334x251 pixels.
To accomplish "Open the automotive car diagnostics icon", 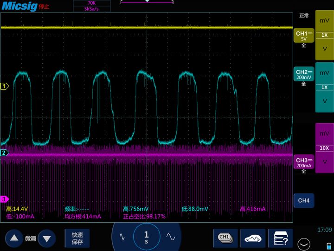I will click(x=253, y=238).
